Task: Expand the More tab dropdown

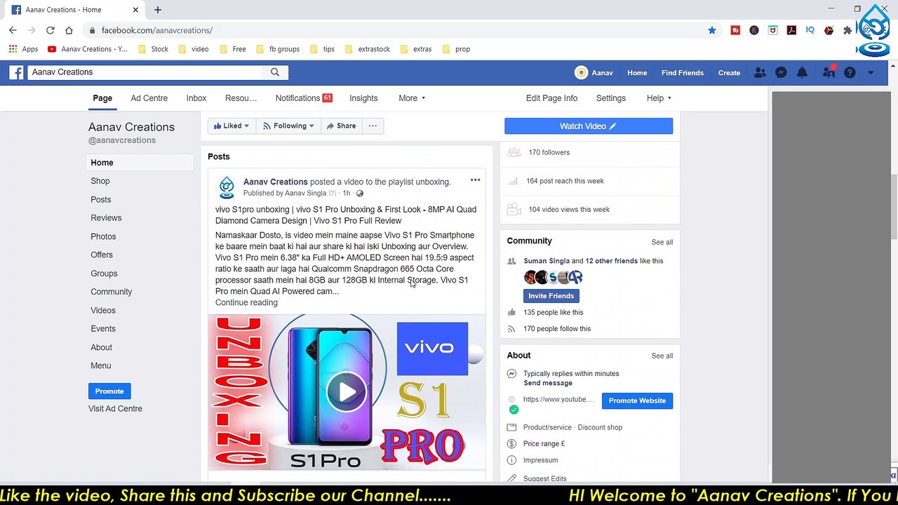Action: pos(412,98)
